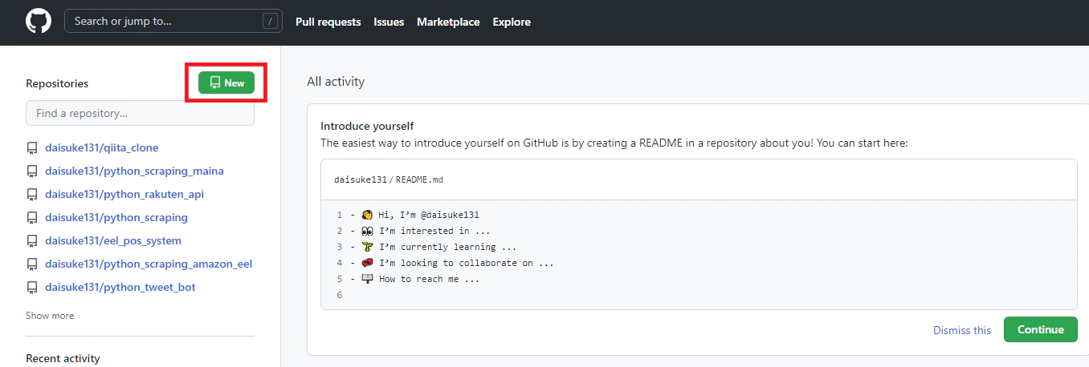Viewport: 1089px width, 367px height.
Task: Click the slash shortcut icon in search box
Action: (270, 22)
